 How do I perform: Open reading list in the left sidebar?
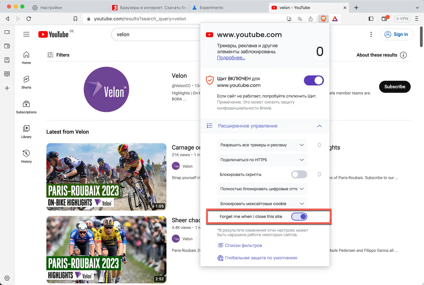(x=7, y=74)
